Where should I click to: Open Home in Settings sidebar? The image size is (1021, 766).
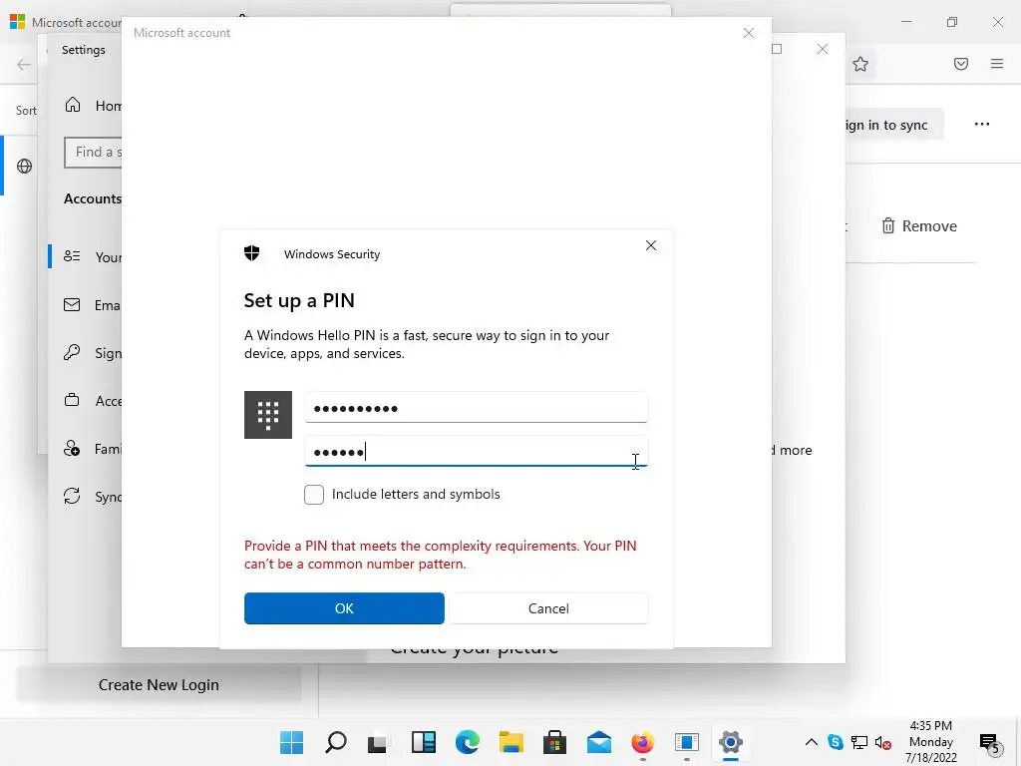[x=93, y=105]
